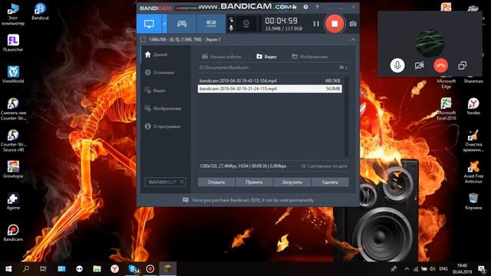Open Growtopia desktop icon

click(13, 169)
